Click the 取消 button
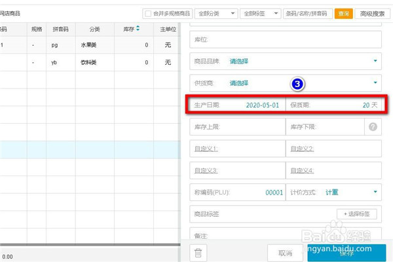The image size is (393, 262). [x=285, y=253]
